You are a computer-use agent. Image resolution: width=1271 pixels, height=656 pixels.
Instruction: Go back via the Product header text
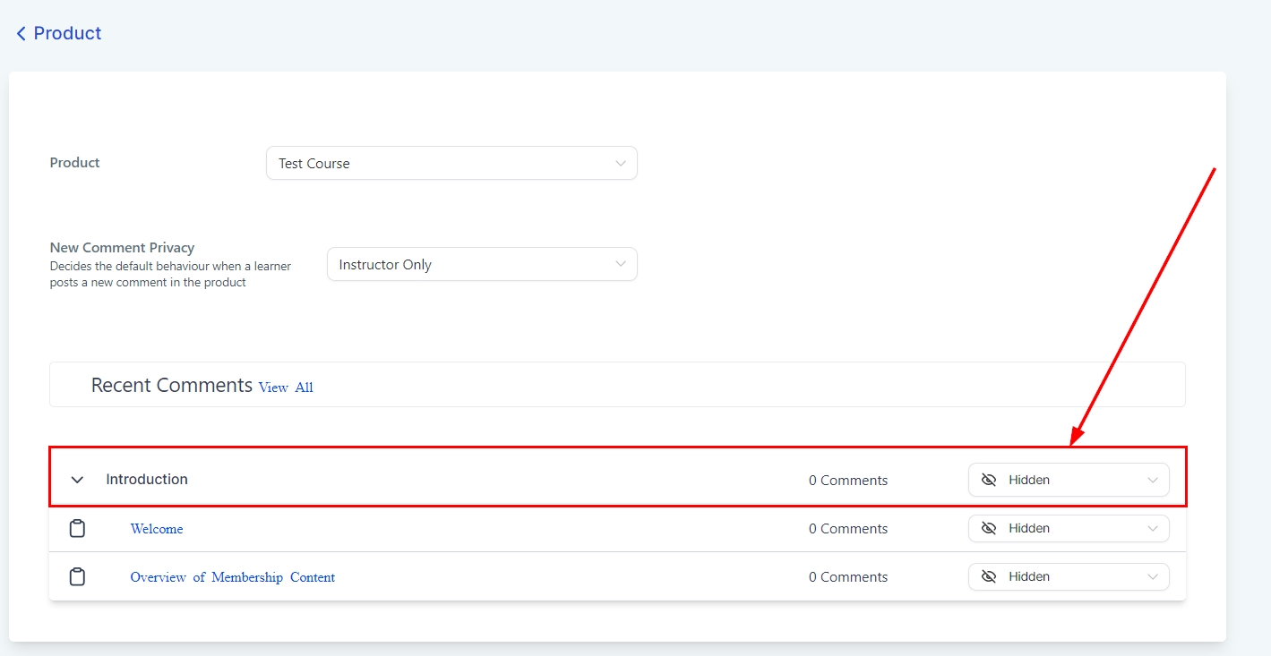(67, 33)
